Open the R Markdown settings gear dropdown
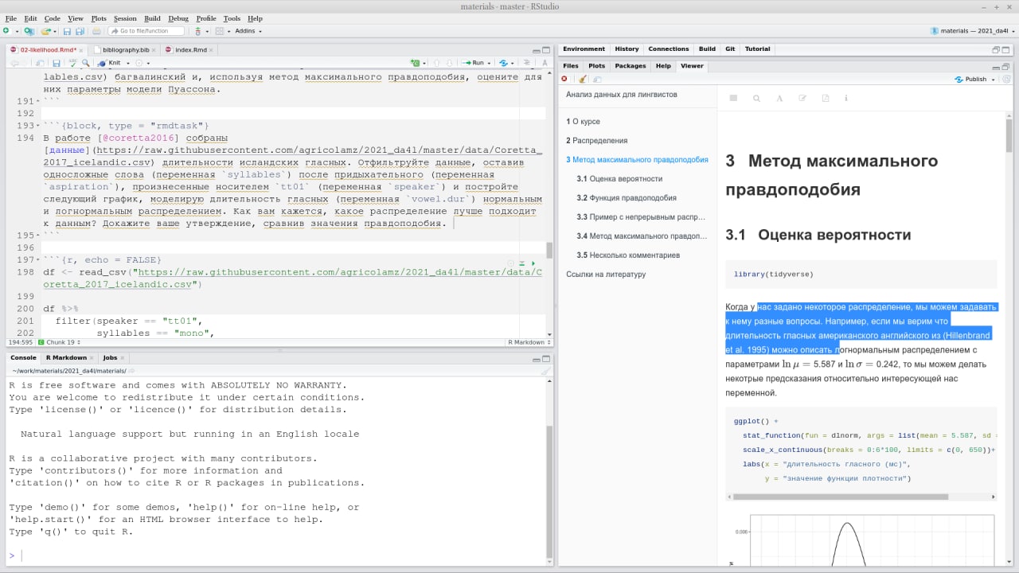This screenshot has height=573, width=1019. (x=143, y=63)
